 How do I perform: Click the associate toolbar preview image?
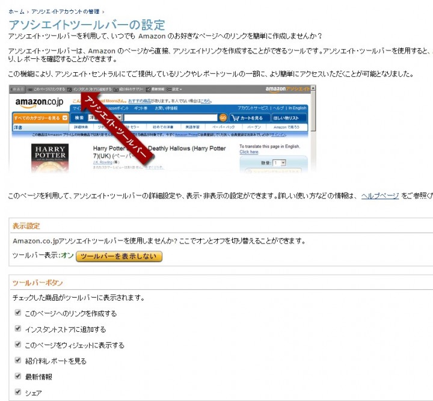click(162, 129)
